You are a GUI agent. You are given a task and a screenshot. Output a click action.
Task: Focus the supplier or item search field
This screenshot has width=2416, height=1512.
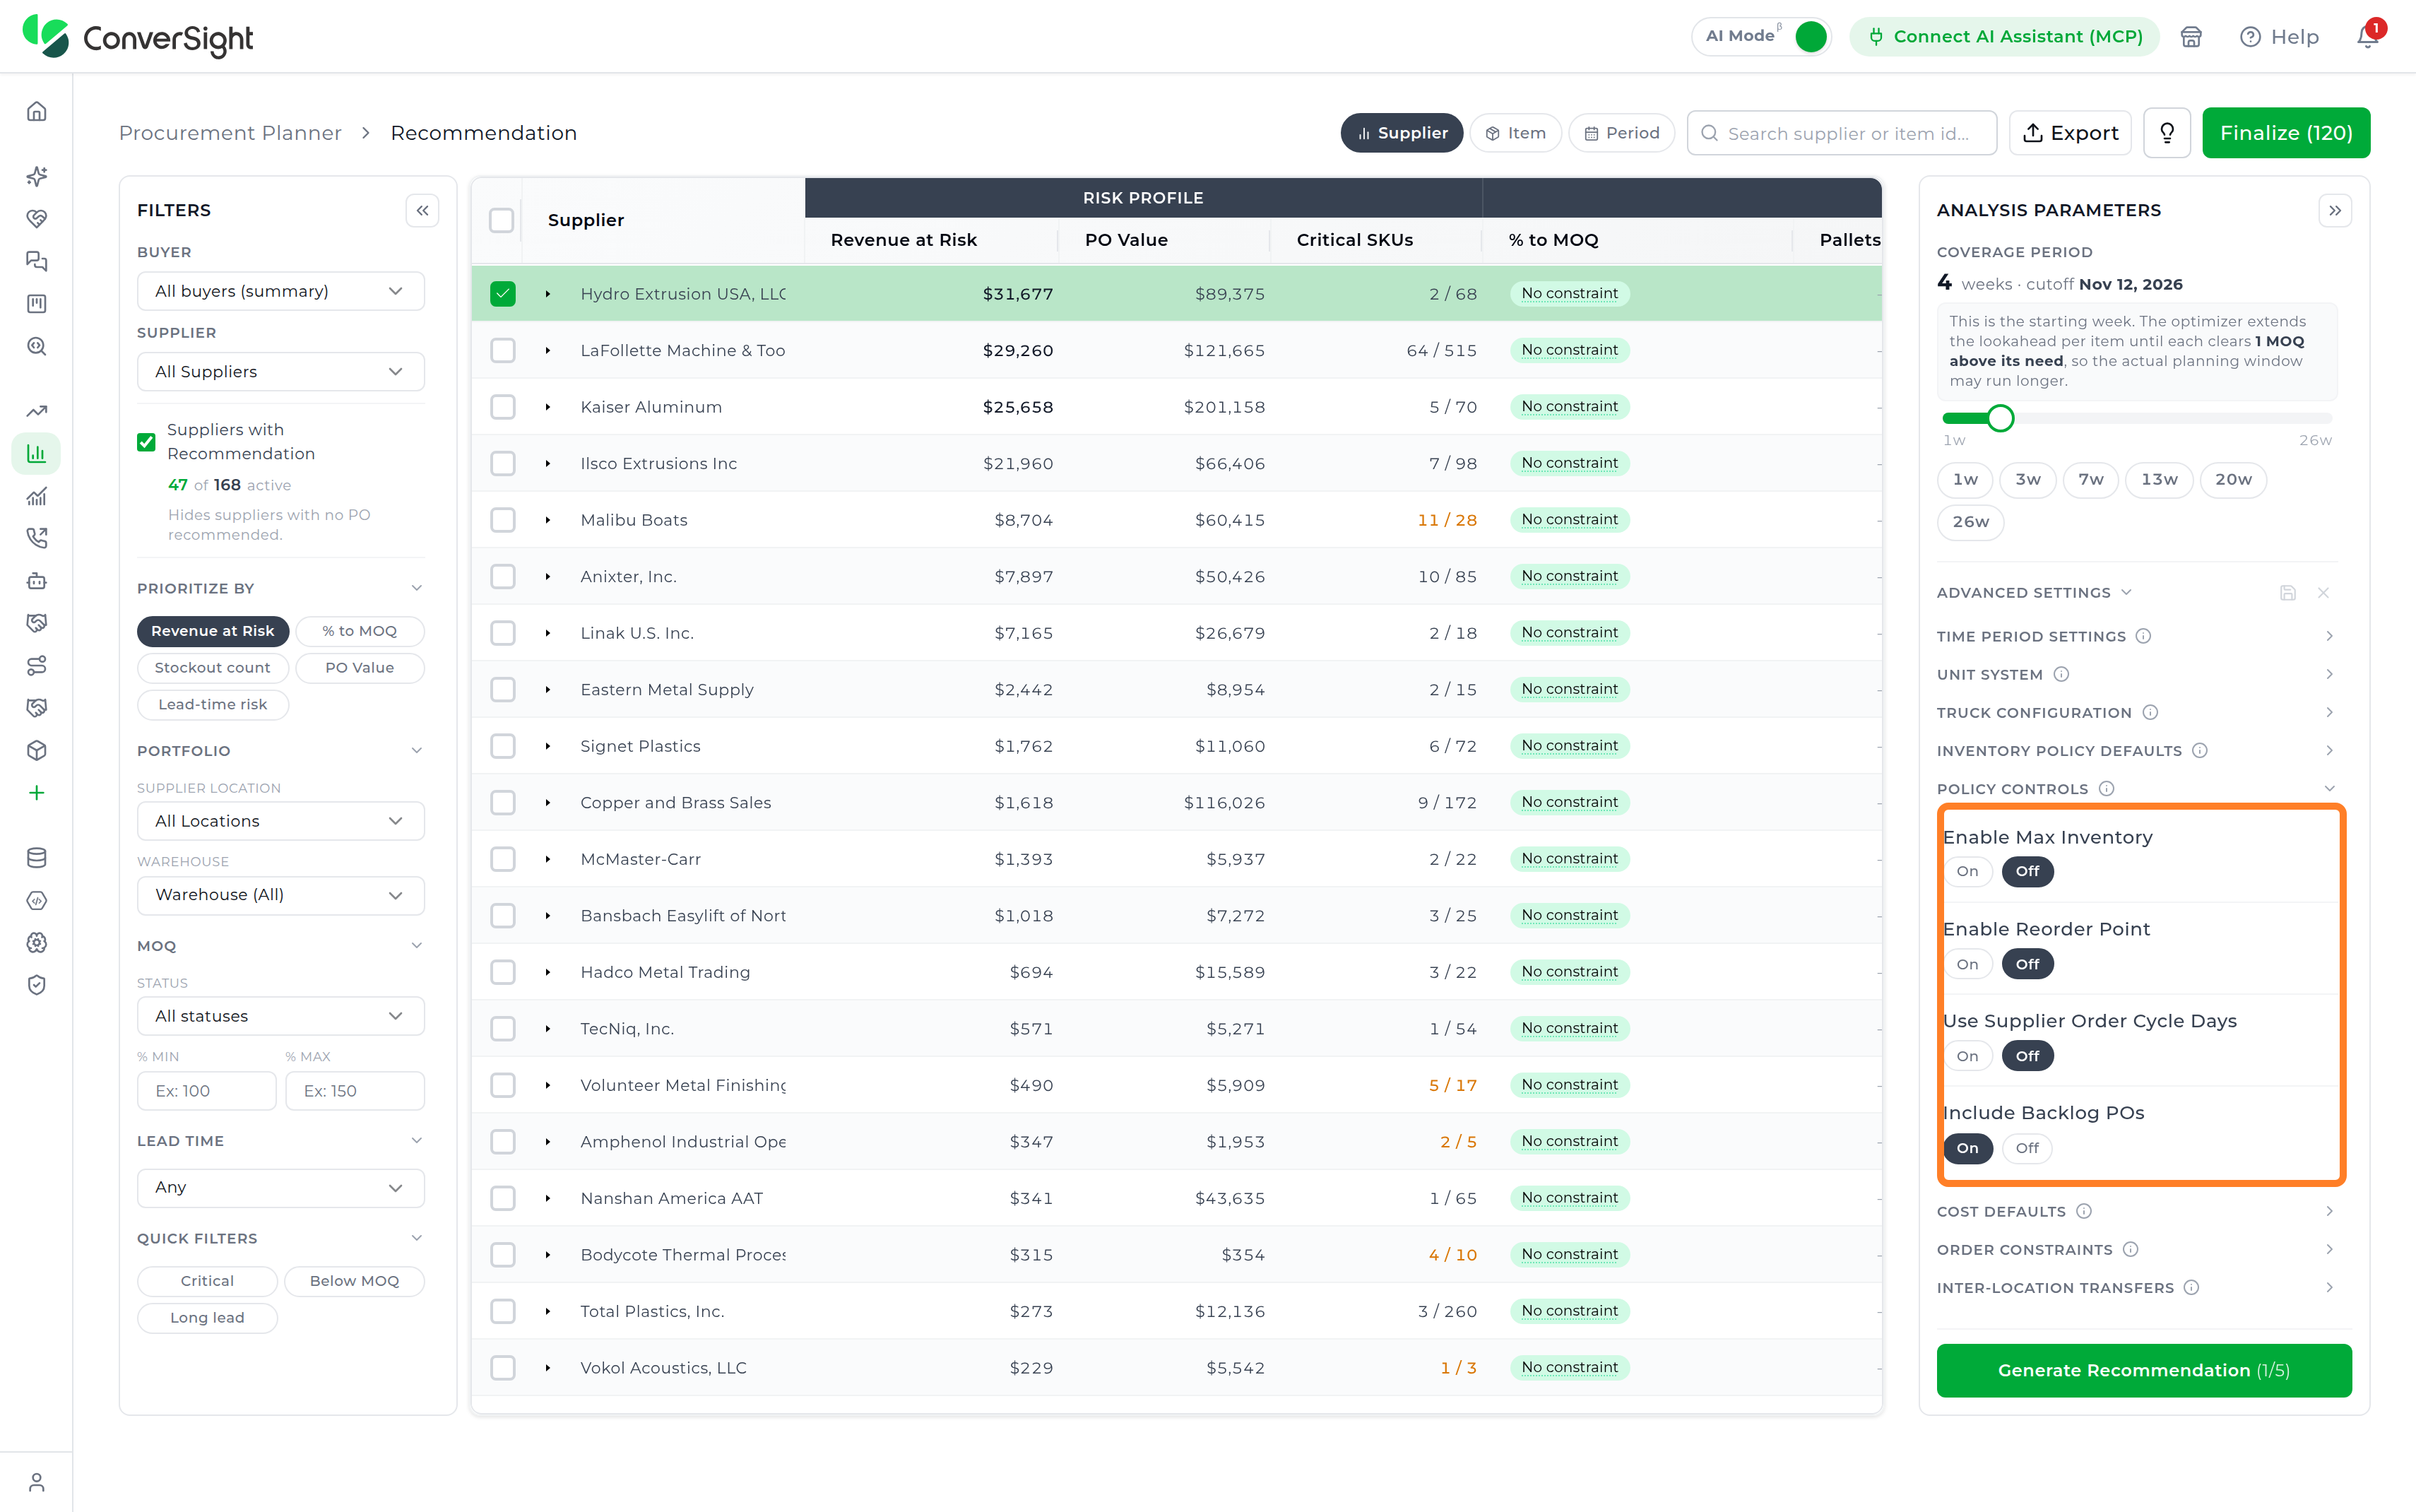(x=1841, y=133)
